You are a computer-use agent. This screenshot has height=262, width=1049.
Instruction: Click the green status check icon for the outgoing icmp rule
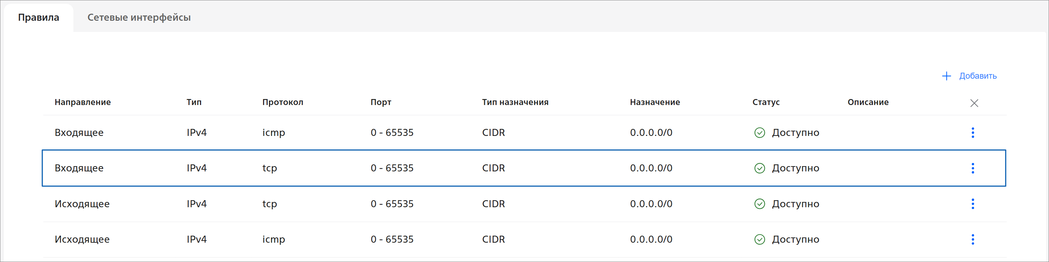[x=760, y=240]
